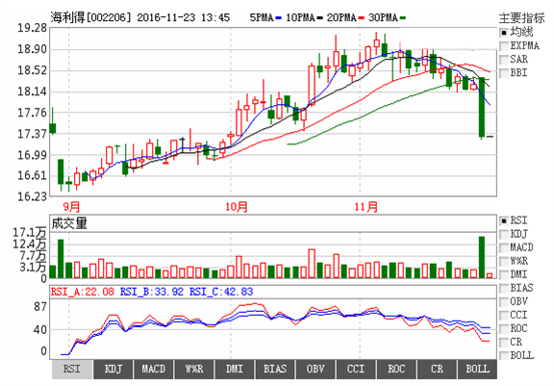The width and height of the screenshot is (554, 386).
Task: Enable the SAR indicator checkbox
Action: (504, 60)
